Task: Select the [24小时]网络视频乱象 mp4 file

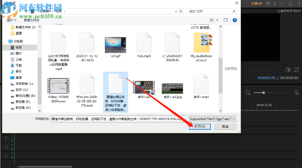Action: click(59, 52)
